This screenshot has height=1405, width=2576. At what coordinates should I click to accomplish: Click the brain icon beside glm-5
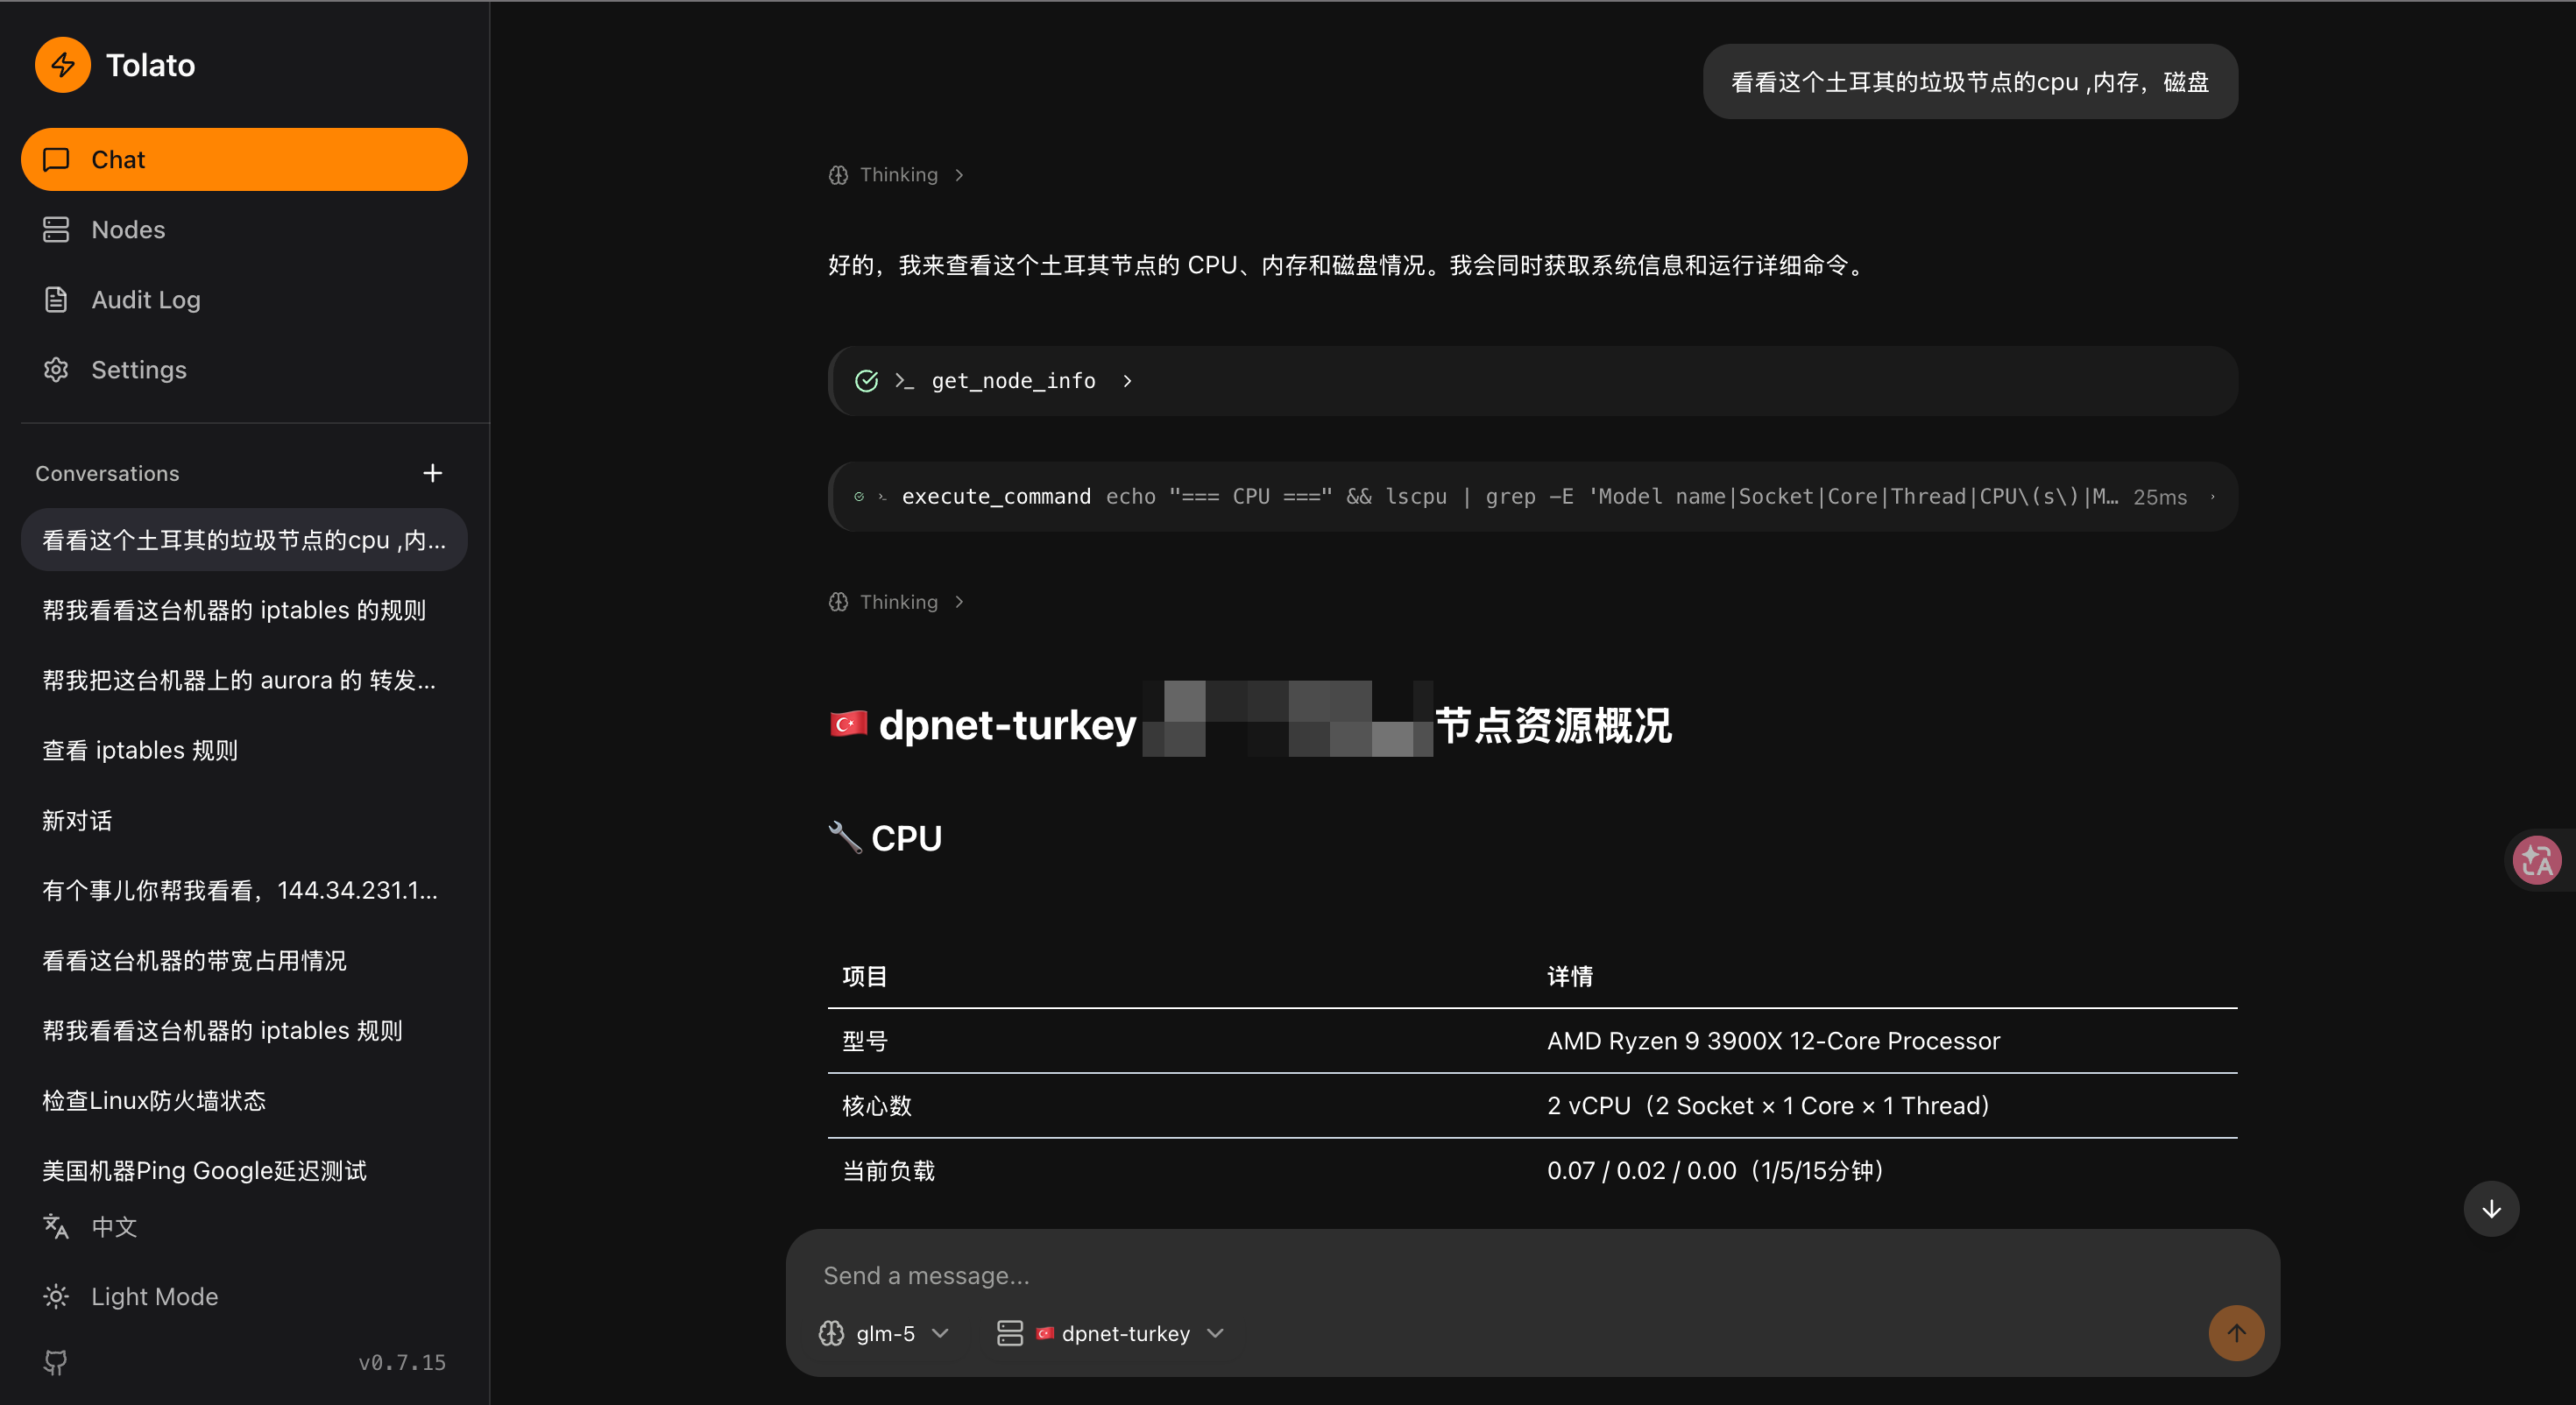click(831, 1333)
